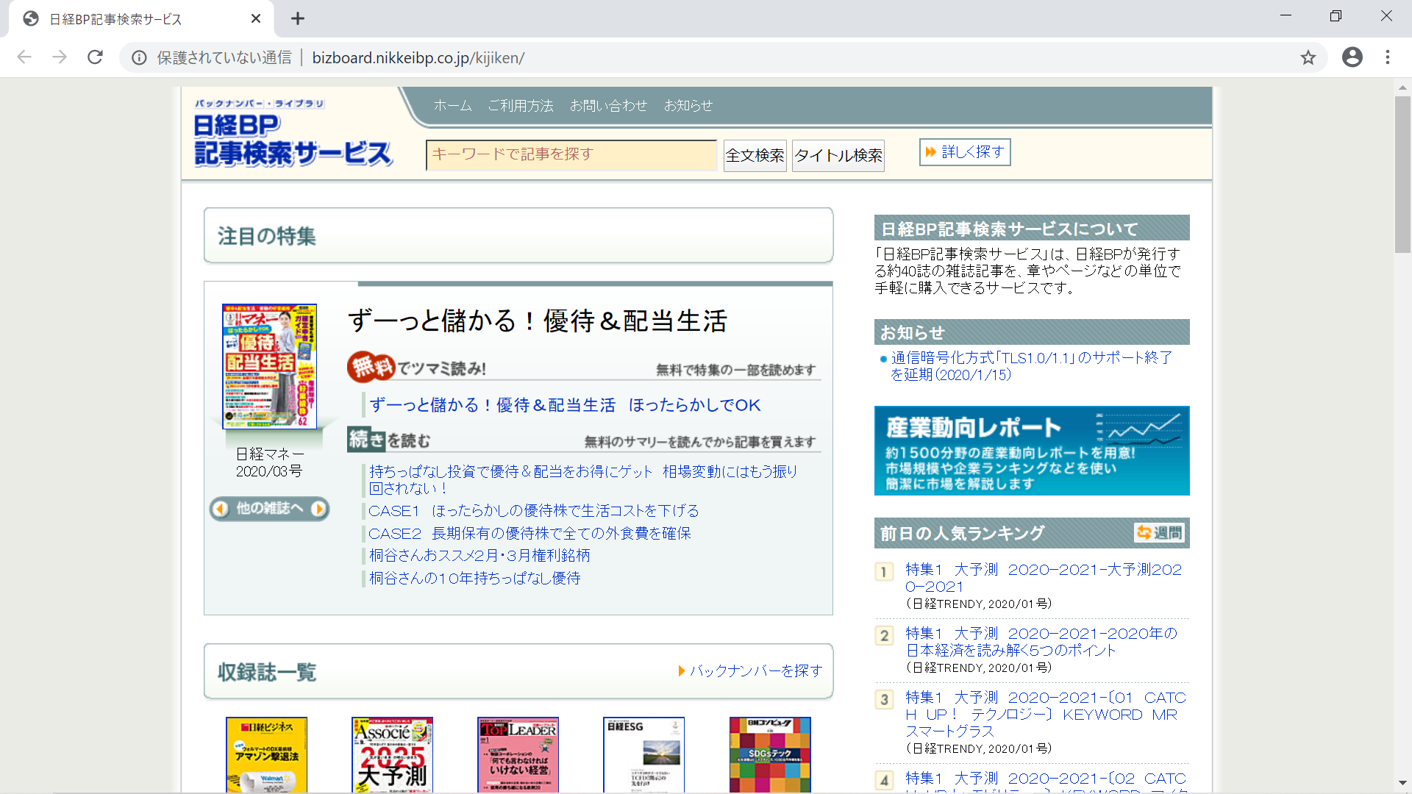
Task: Click 日経マネー 2020/03号 caption
Action: pyautogui.click(x=269, y=462)
